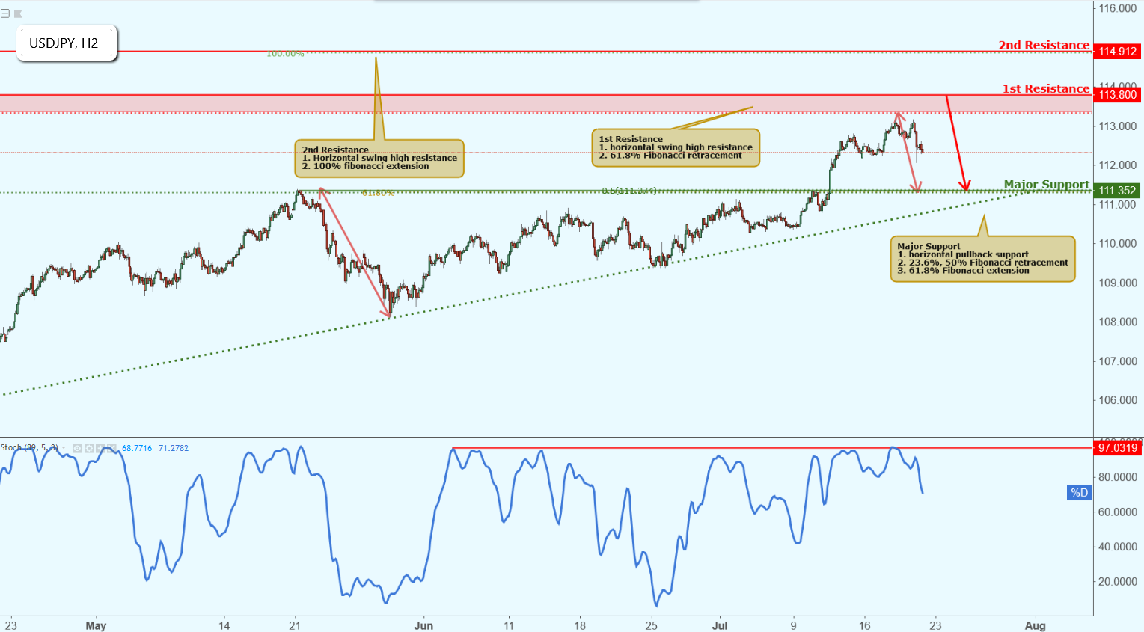Click the Jul label on time axis
The height and width of the screenshot is (632, 1144).
(720, 625)
